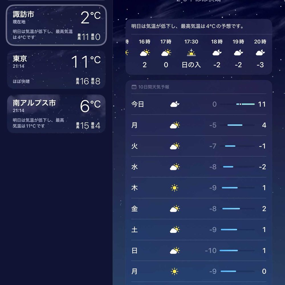
Task: Select the 土 forecast row
Action: tap(199, 229)
